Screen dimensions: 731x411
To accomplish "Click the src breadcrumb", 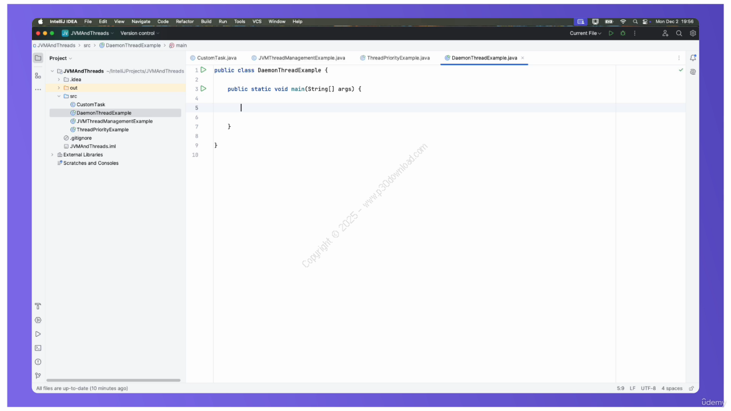I will click(87, 45).
